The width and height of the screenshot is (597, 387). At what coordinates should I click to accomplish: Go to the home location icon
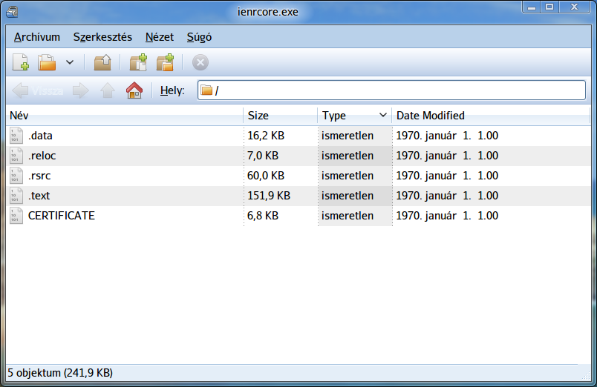[134, 90]
